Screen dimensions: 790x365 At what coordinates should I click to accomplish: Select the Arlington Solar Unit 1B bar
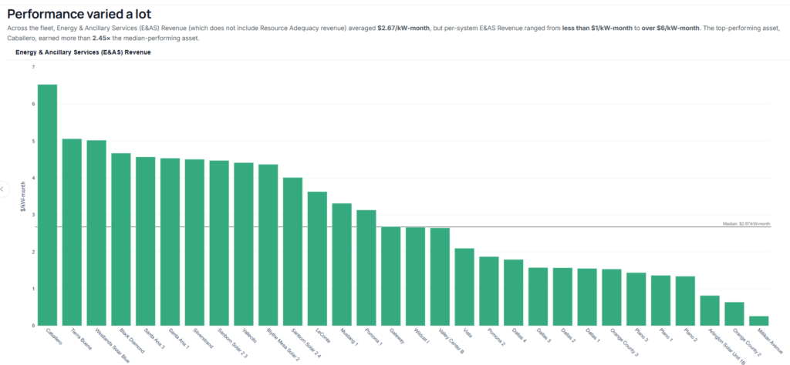click(710, 310)
